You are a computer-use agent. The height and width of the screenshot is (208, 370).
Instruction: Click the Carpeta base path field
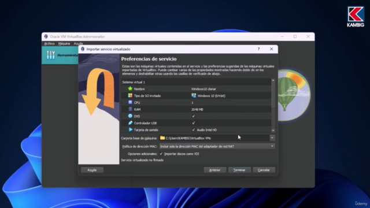[x=214, y=138]
